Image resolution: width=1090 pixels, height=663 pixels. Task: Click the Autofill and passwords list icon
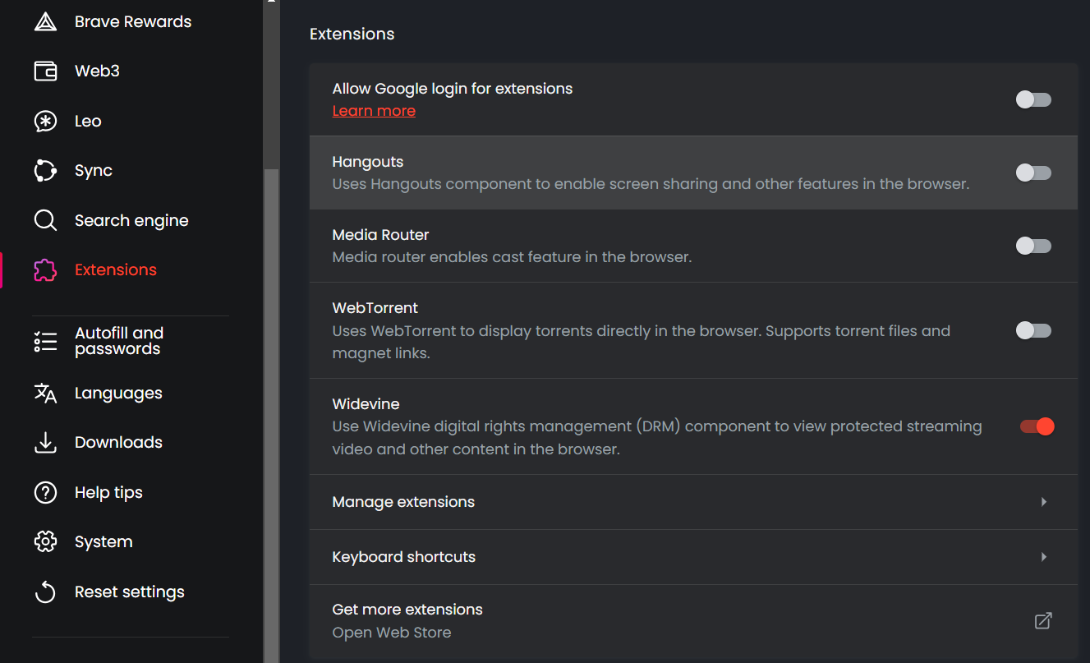45,341
